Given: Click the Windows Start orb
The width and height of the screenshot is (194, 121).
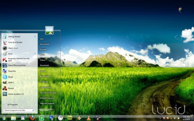Looking at the screenshot, I should pos(4,118).
